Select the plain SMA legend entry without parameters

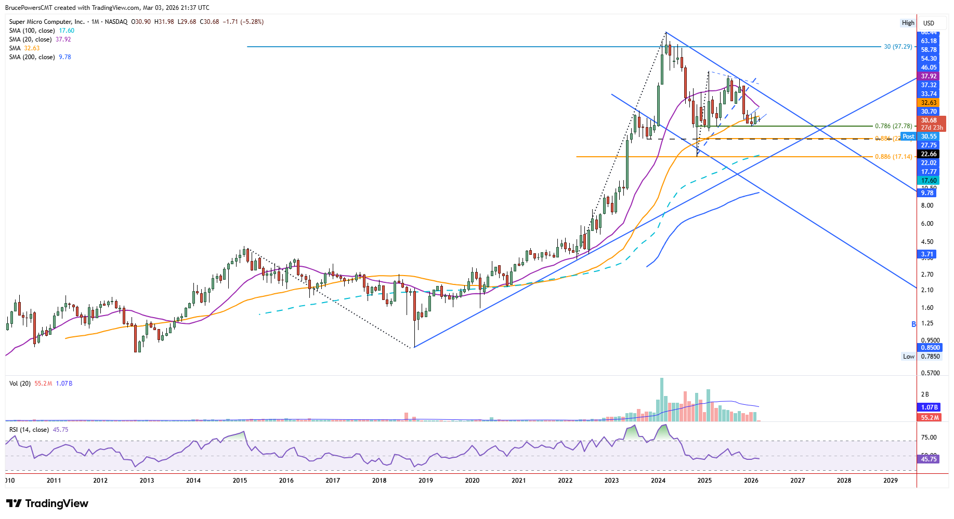coord(24,48)
